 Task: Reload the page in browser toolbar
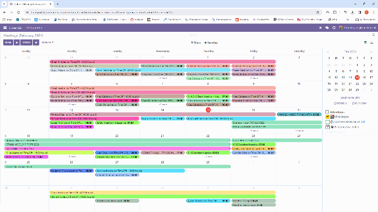(x=19, y=12)
